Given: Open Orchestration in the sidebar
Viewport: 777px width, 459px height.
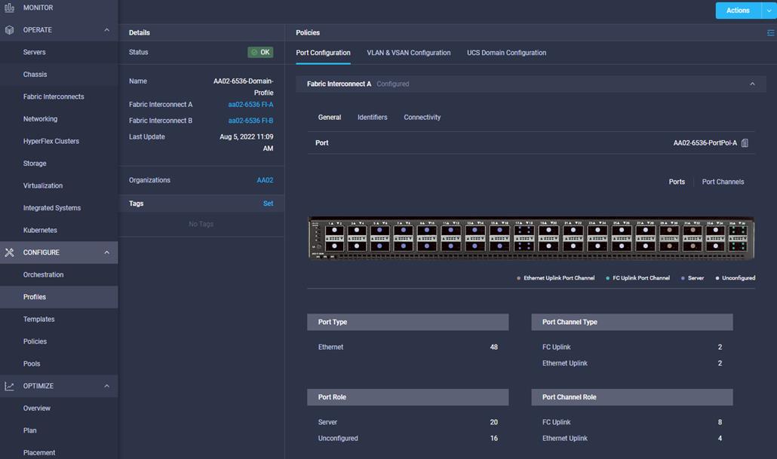Looking at the screenshot, I should pos(43,275).
